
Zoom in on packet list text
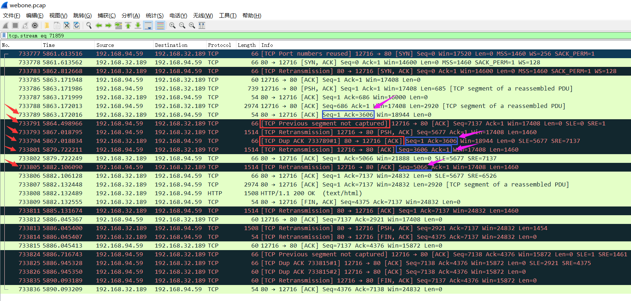pos(172,25)
